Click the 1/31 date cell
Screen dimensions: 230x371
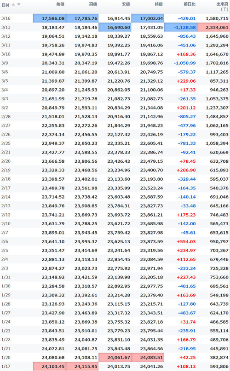(x=6, y=277)
